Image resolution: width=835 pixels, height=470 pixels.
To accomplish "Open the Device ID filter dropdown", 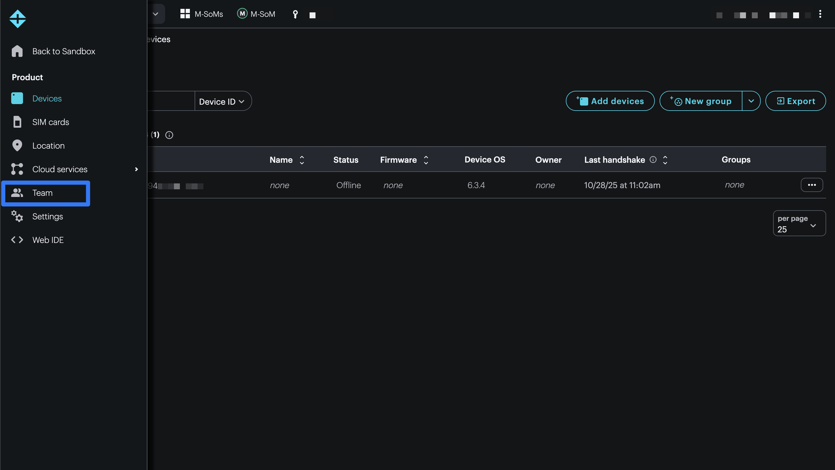I will (222, 101).
